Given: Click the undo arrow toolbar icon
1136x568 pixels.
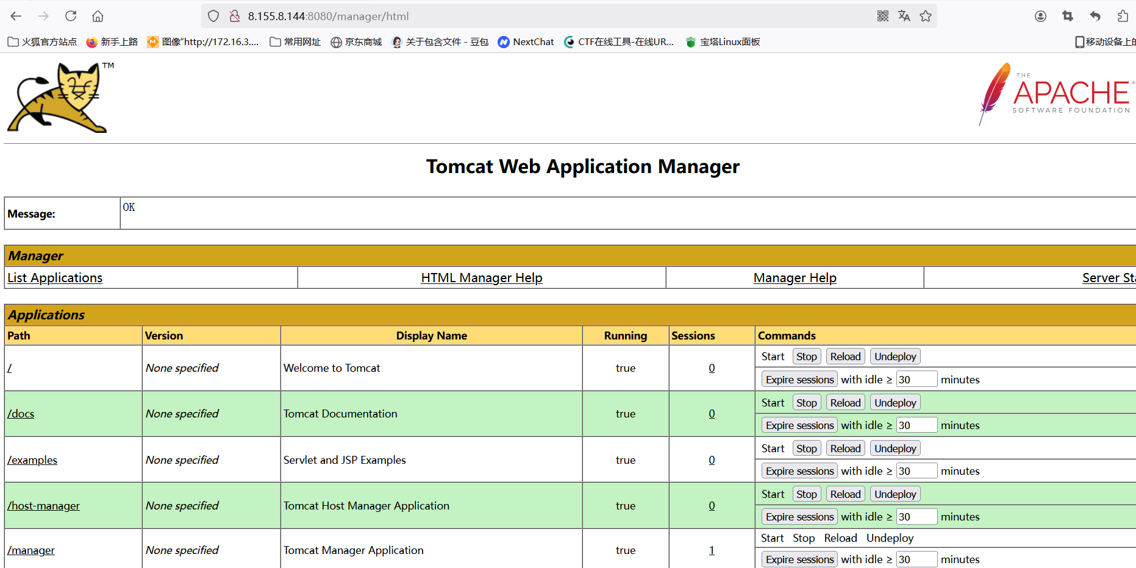Looking at the screenshot, I should [1095, 16].
